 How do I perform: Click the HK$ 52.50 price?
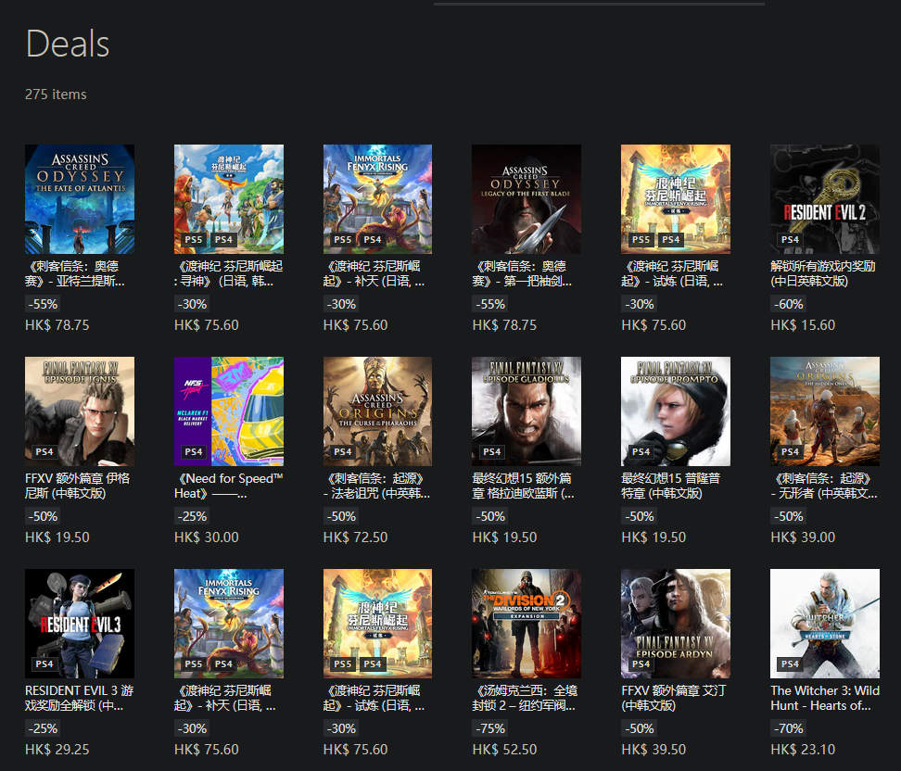click(504, 749)
